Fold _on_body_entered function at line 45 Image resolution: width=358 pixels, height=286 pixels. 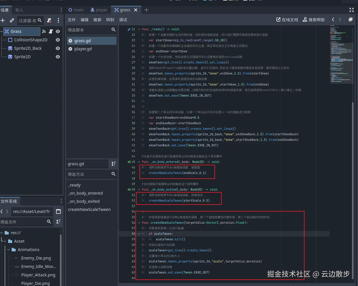tap(139, 162)
